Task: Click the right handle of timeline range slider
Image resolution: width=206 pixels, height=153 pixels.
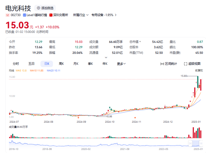Action: coord(201,143)
